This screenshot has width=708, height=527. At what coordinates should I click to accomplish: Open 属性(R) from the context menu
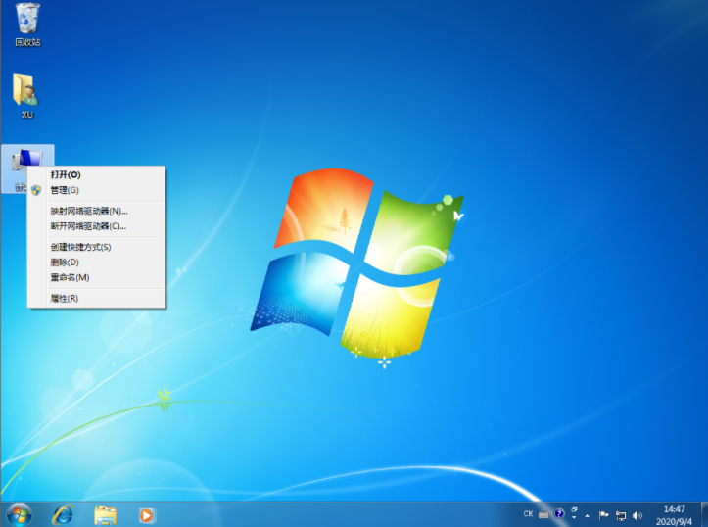pyautogui.click(x=65, y=298)
